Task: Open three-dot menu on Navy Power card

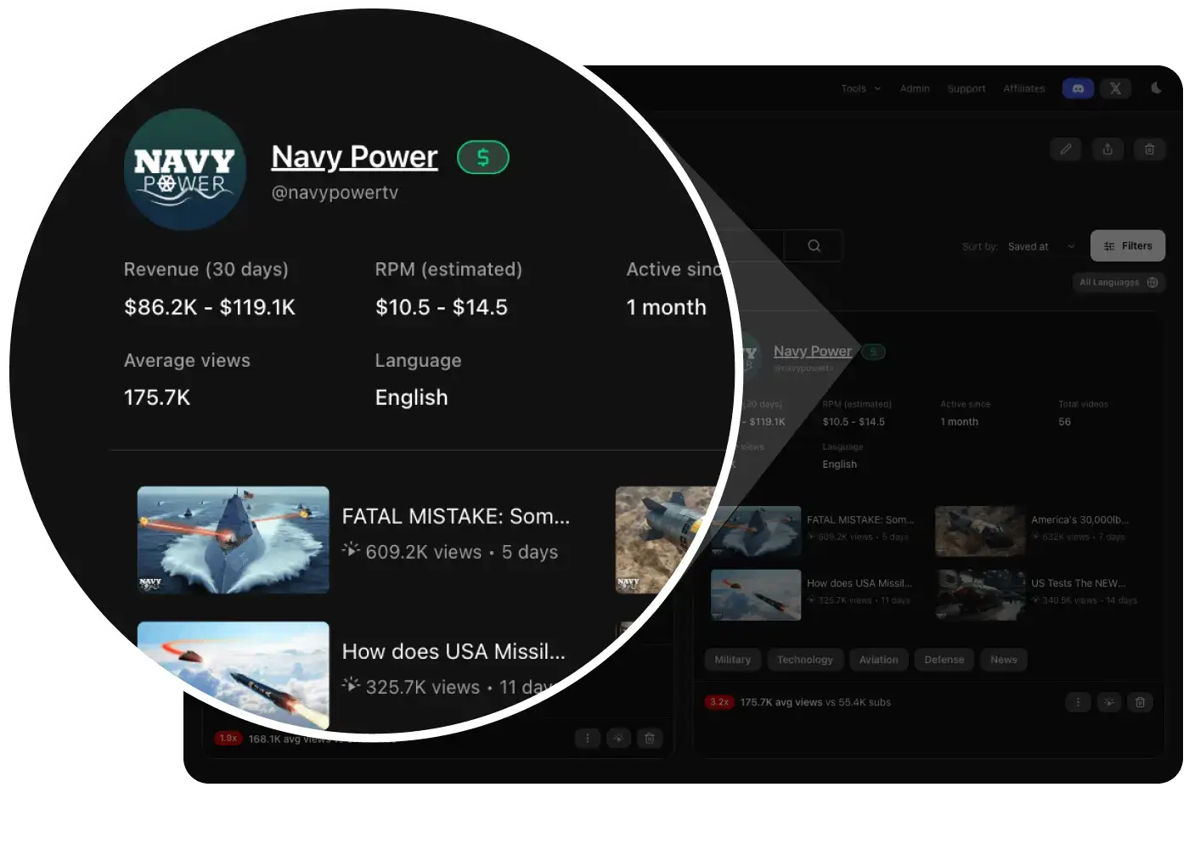Action: pos(1078,702)
